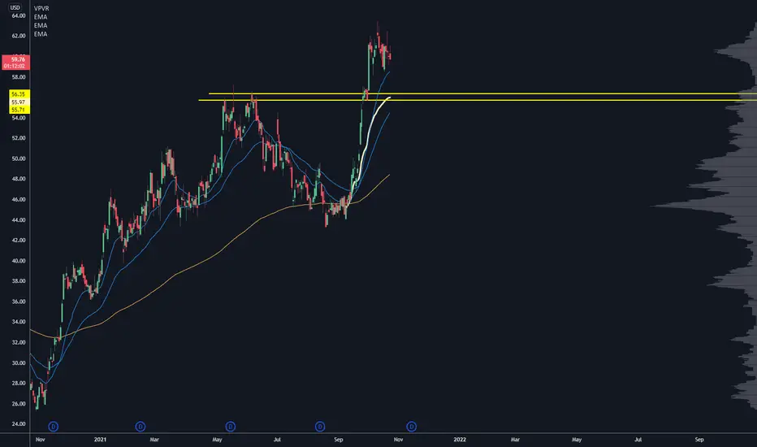Viewport: 757px width, 447px height.
Task: Open the USD currency selector
Action: coord(15,8)
